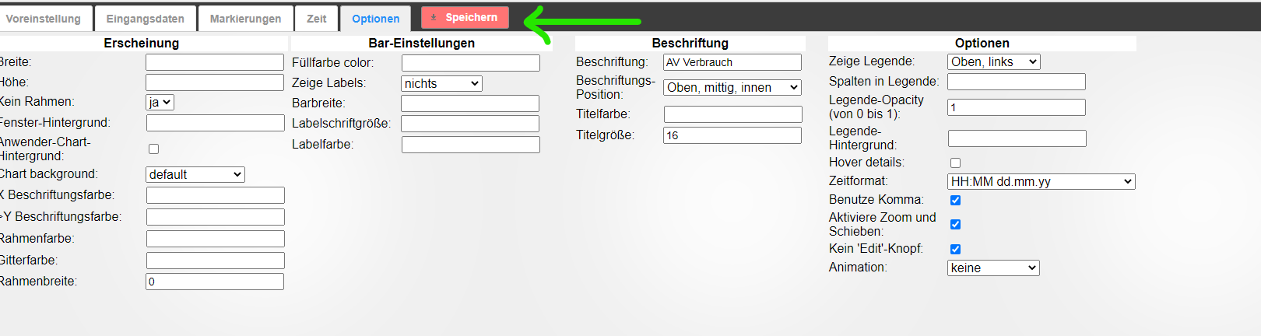
Task: Uncheck the Kein 'Edit'-Knopf checkbox
Action: click(955, 249)
